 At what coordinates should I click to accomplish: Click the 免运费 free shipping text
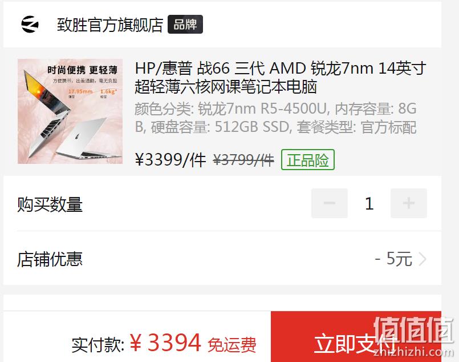pyautogui.click(x=232, y=345)
